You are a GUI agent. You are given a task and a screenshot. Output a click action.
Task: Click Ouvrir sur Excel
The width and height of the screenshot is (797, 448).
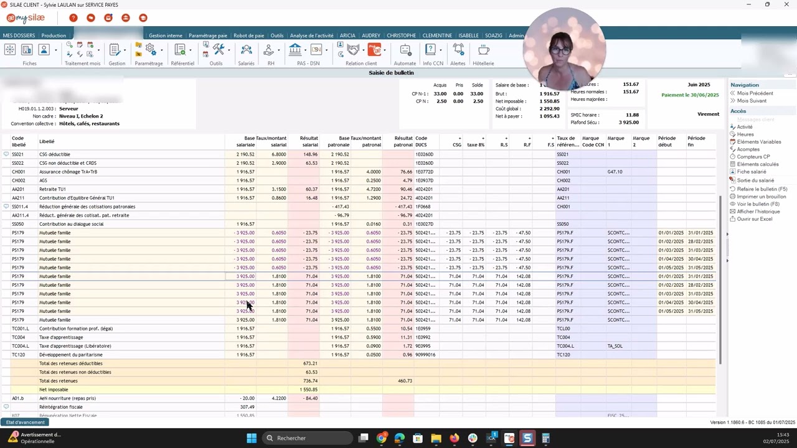(x=754, y=219)
